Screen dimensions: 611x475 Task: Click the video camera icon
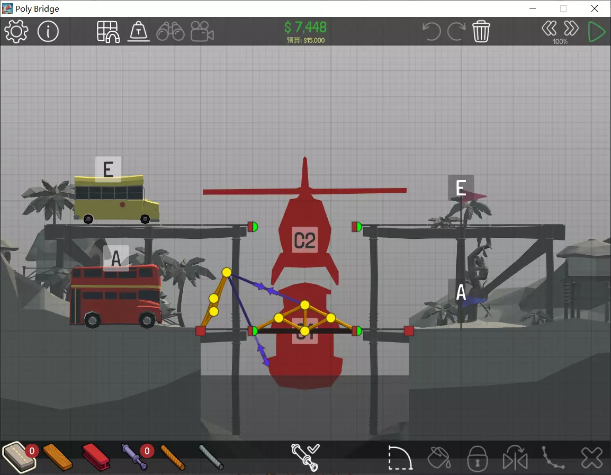tap(202, 31)
